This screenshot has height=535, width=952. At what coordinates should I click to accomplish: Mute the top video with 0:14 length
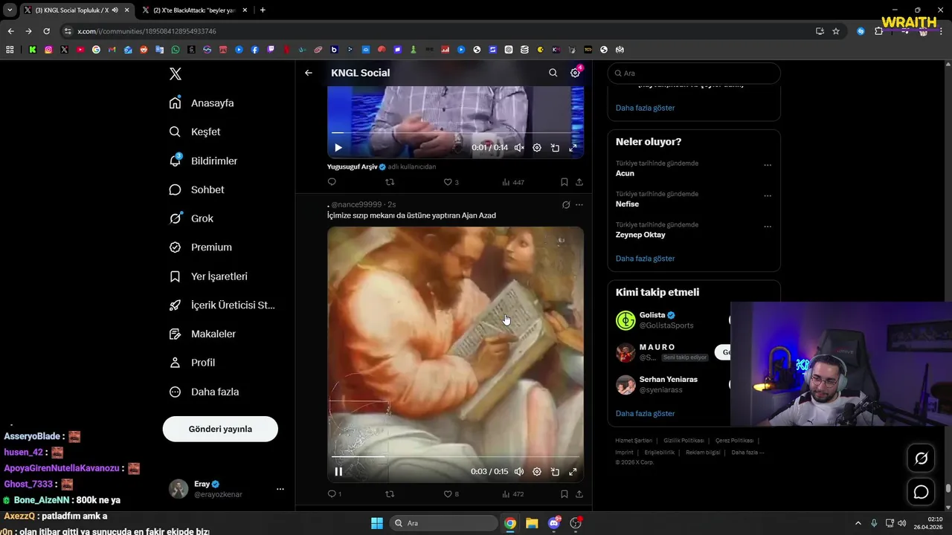point(519,148)
